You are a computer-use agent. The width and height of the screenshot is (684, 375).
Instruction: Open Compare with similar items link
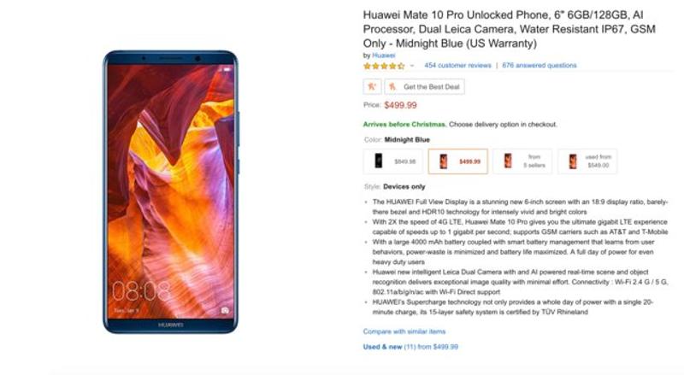tap(404, 331)
